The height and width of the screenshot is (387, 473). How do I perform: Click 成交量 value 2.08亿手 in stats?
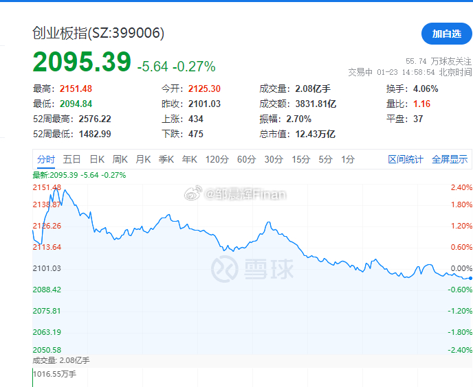tap(313, 89)
